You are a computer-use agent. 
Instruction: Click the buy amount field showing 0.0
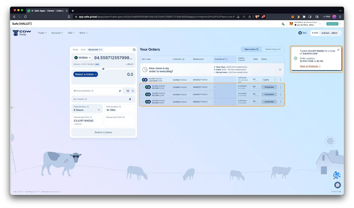pyautogui.click(x=130, y=74)
